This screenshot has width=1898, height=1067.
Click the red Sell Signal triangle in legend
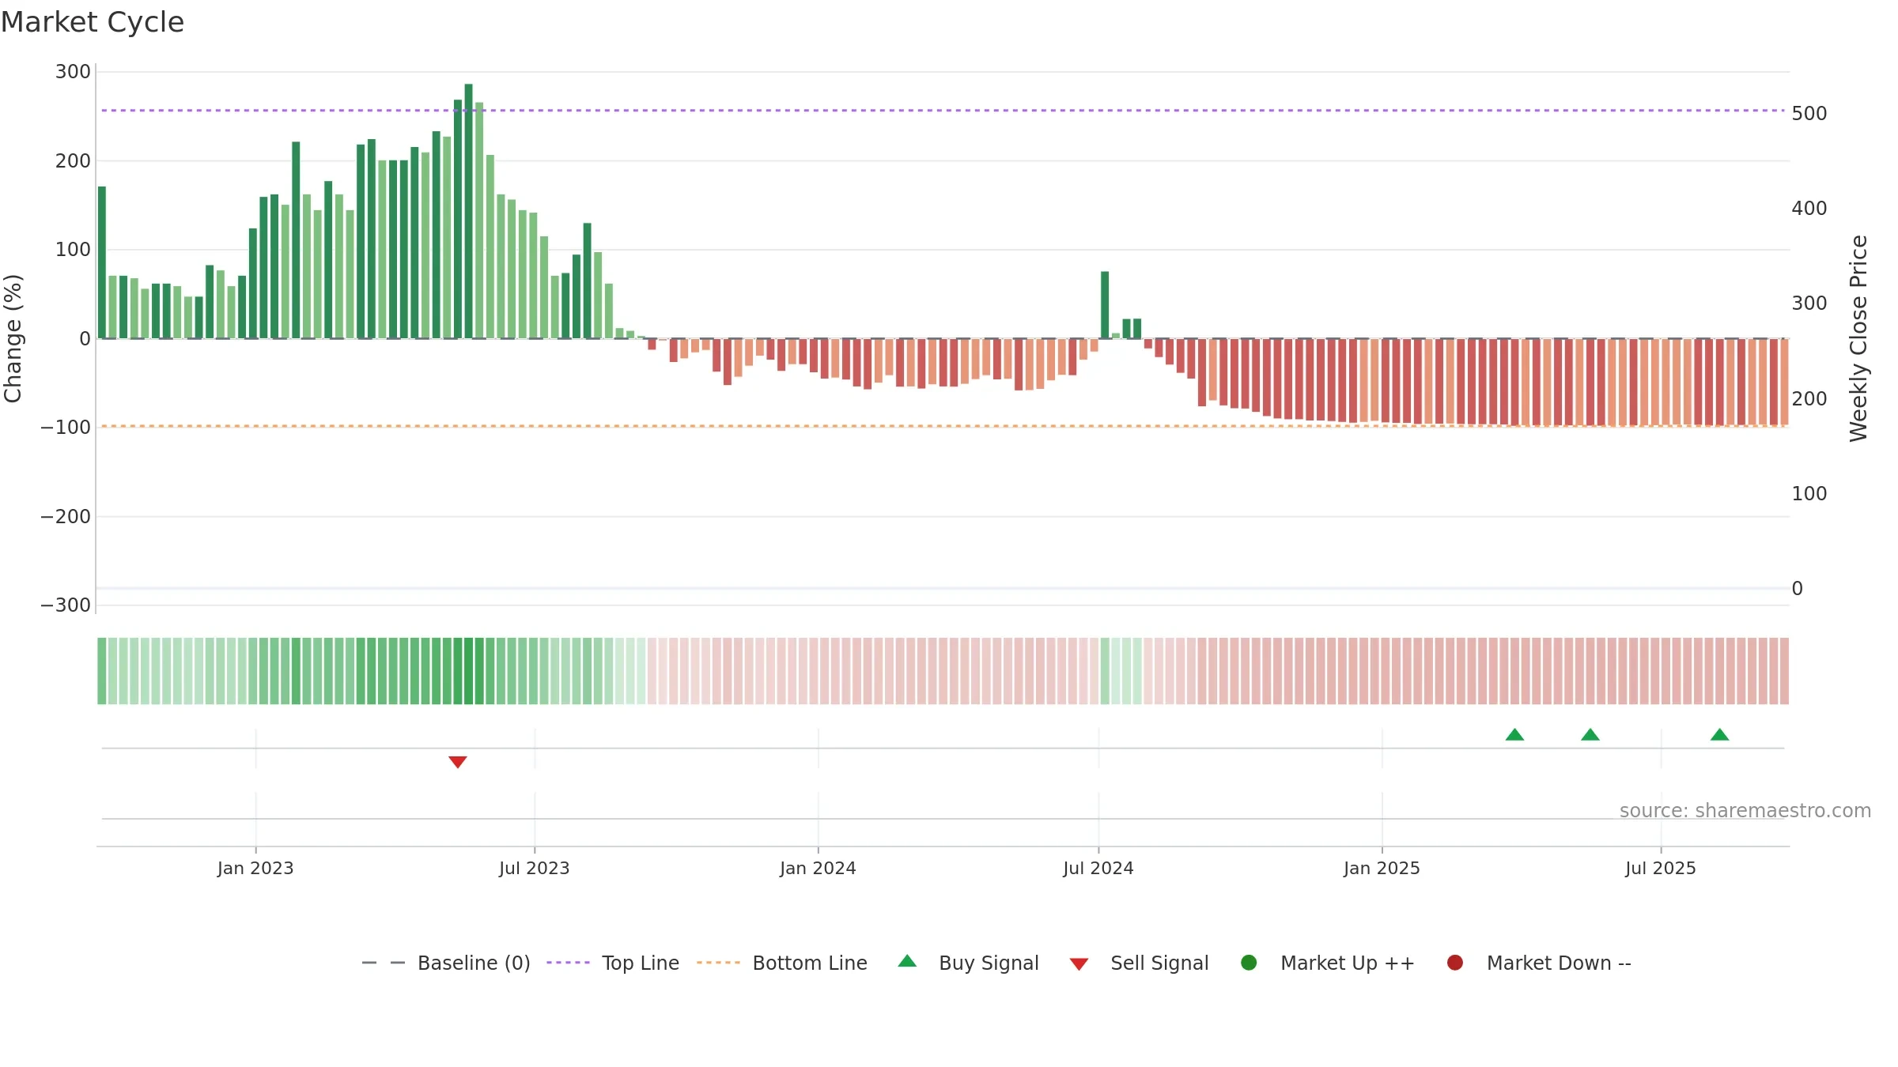(x=1079, y=964)
